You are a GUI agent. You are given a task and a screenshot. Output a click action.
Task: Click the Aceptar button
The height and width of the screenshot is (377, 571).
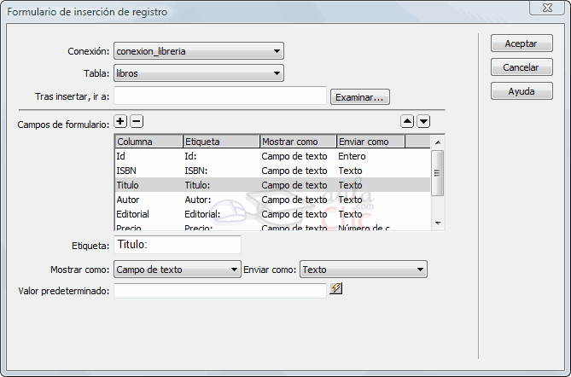click(521, 43)
